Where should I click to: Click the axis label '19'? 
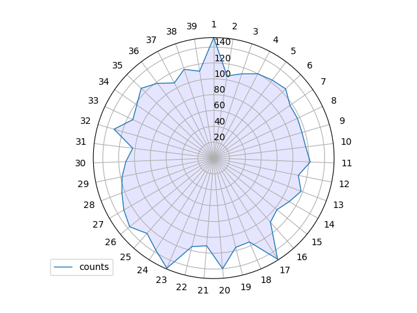point(246,287)
